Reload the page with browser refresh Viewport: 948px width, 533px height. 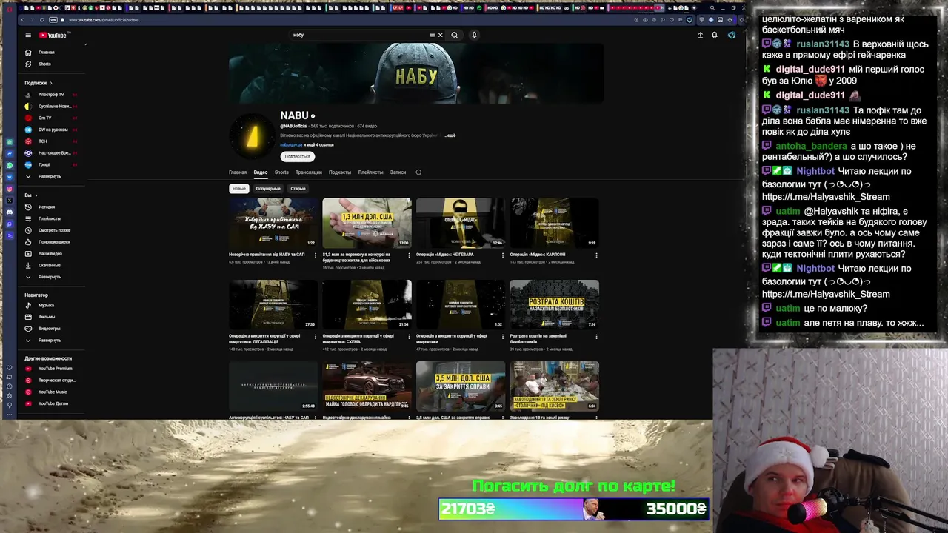pyautogui.click(x=41, y=20)
